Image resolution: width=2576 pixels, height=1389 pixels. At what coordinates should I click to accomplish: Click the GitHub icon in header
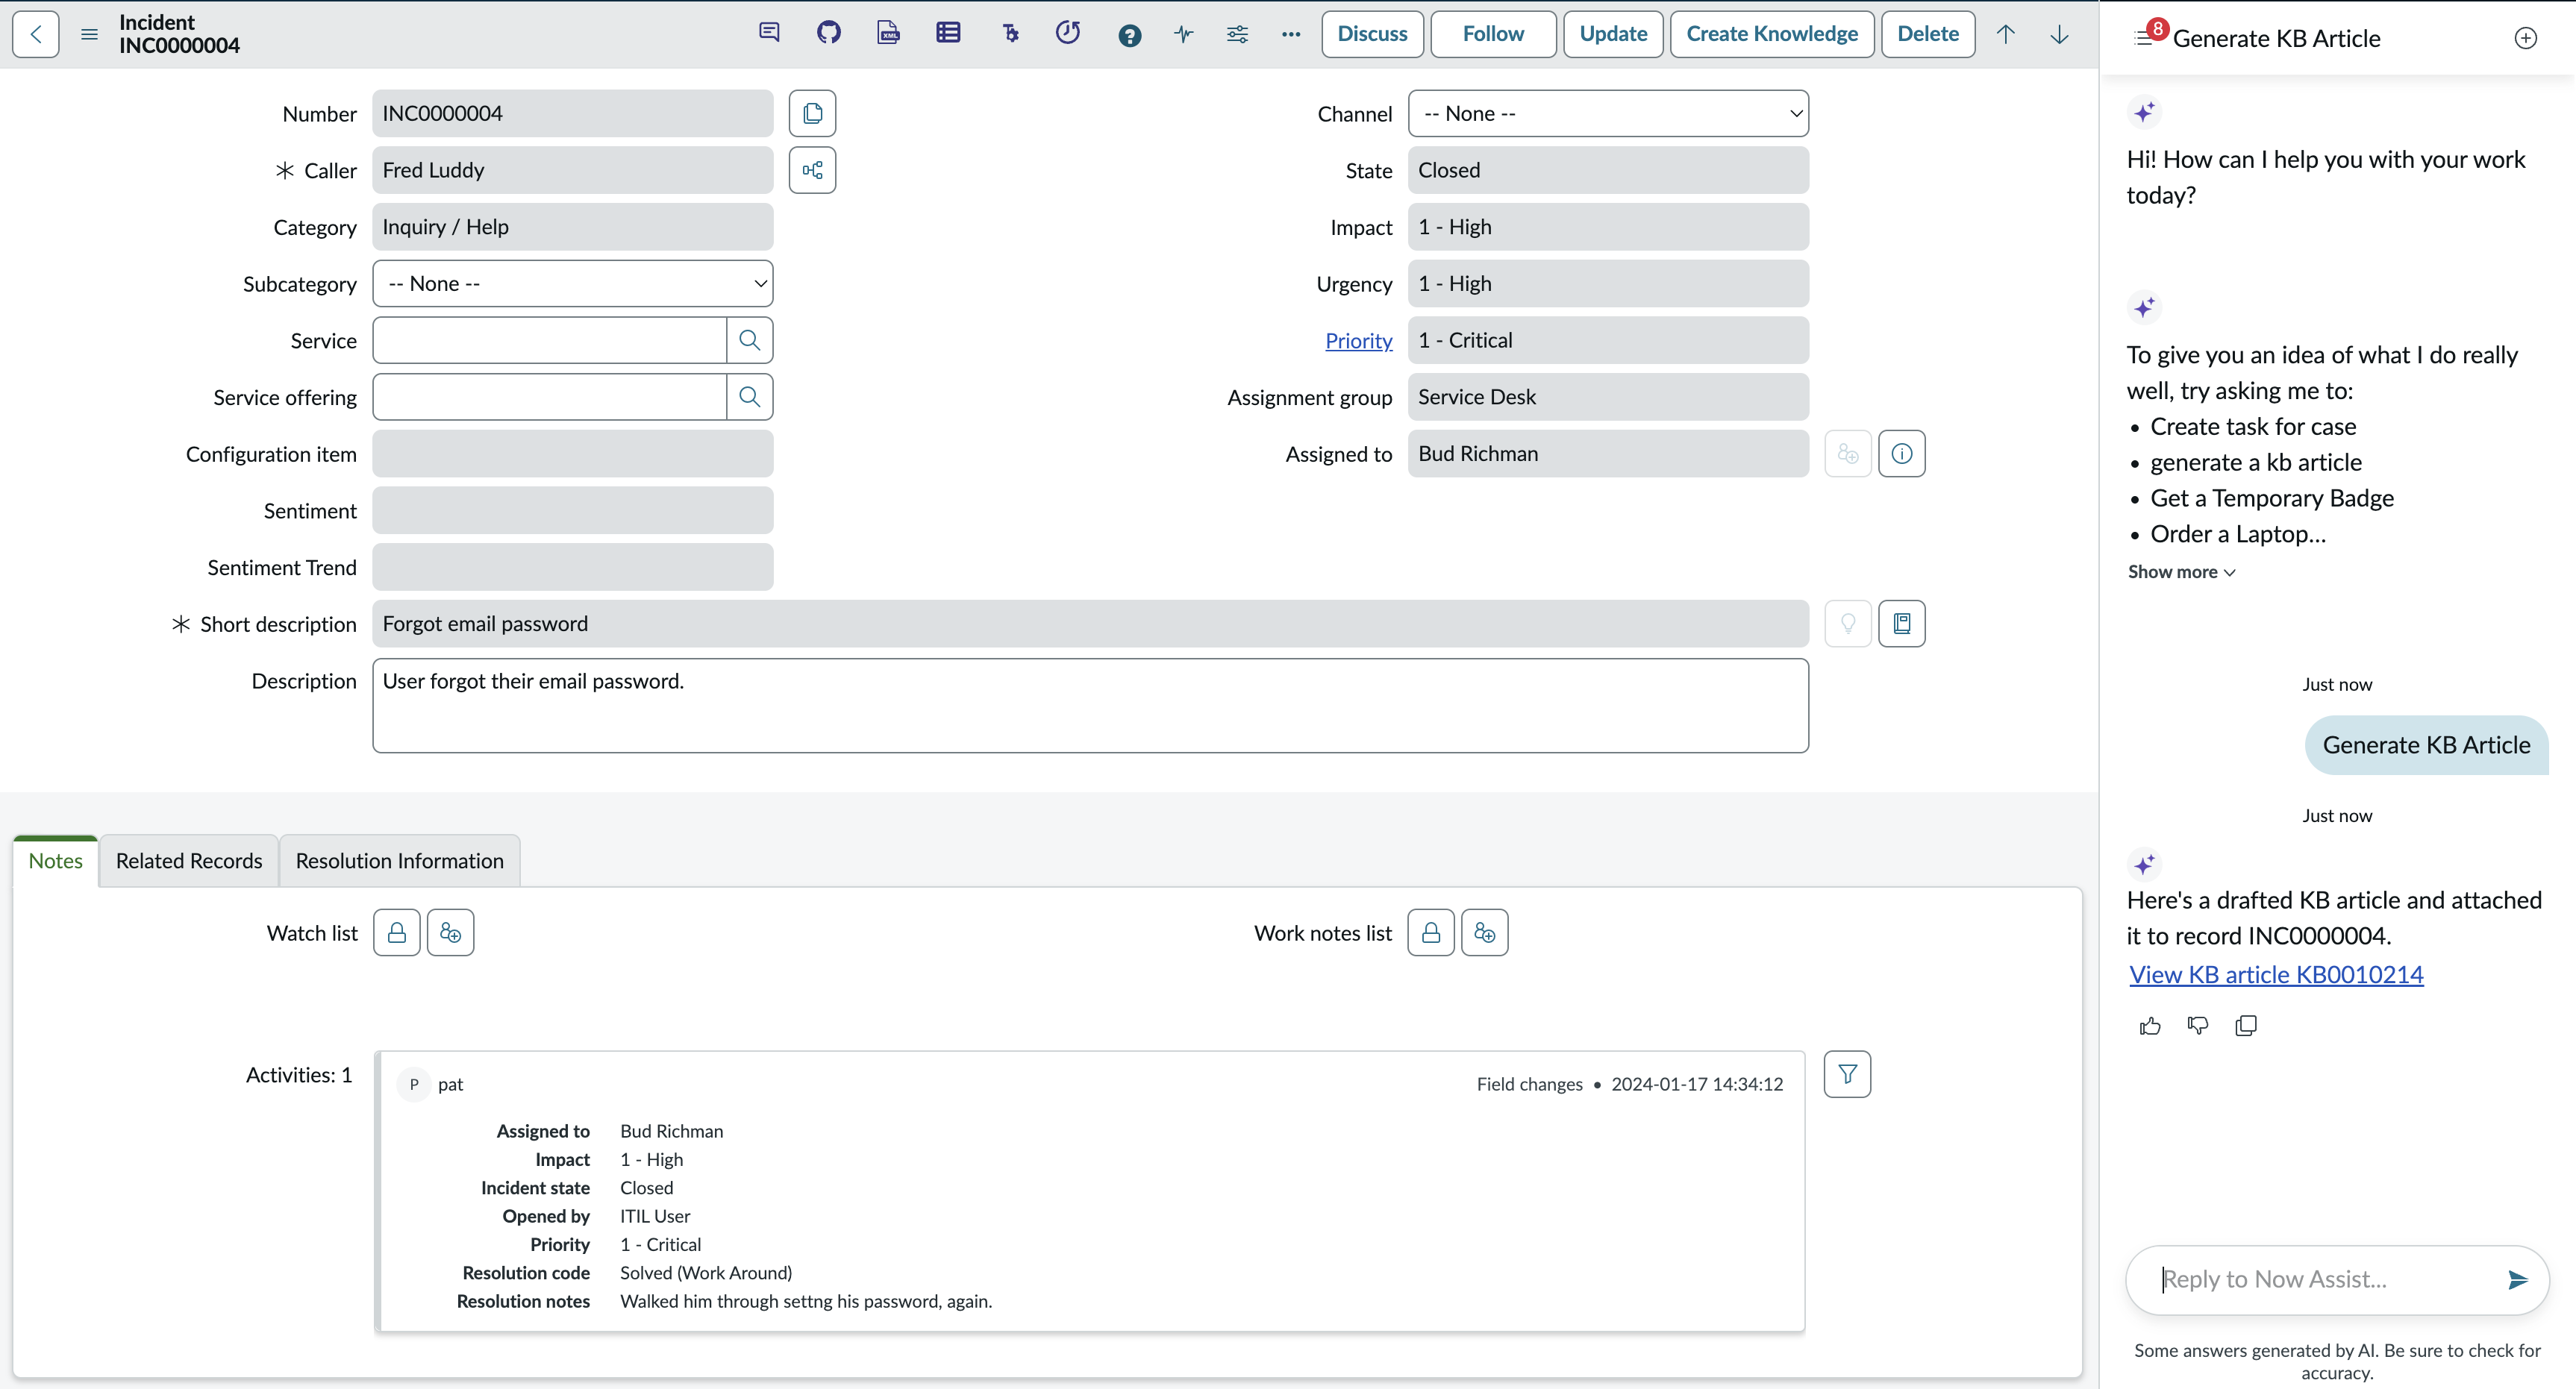click(829, 33)
